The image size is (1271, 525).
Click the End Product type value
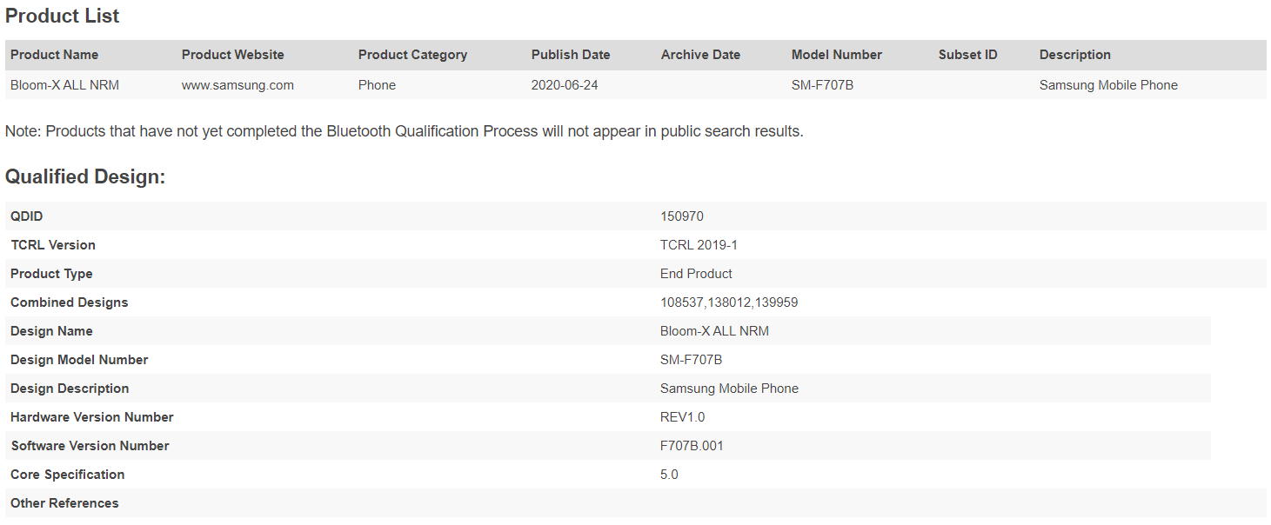(696, 274)
